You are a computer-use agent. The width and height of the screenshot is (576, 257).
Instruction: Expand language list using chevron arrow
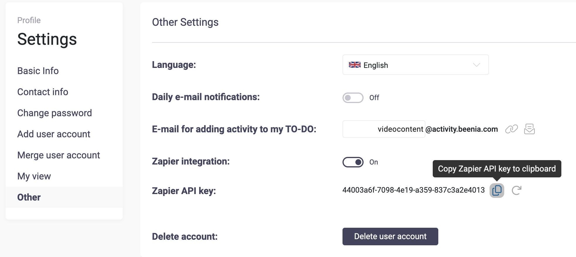[476, 65]
